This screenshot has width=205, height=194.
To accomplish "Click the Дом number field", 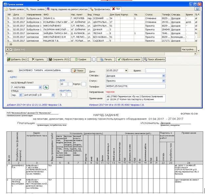I will coord(64,84).
